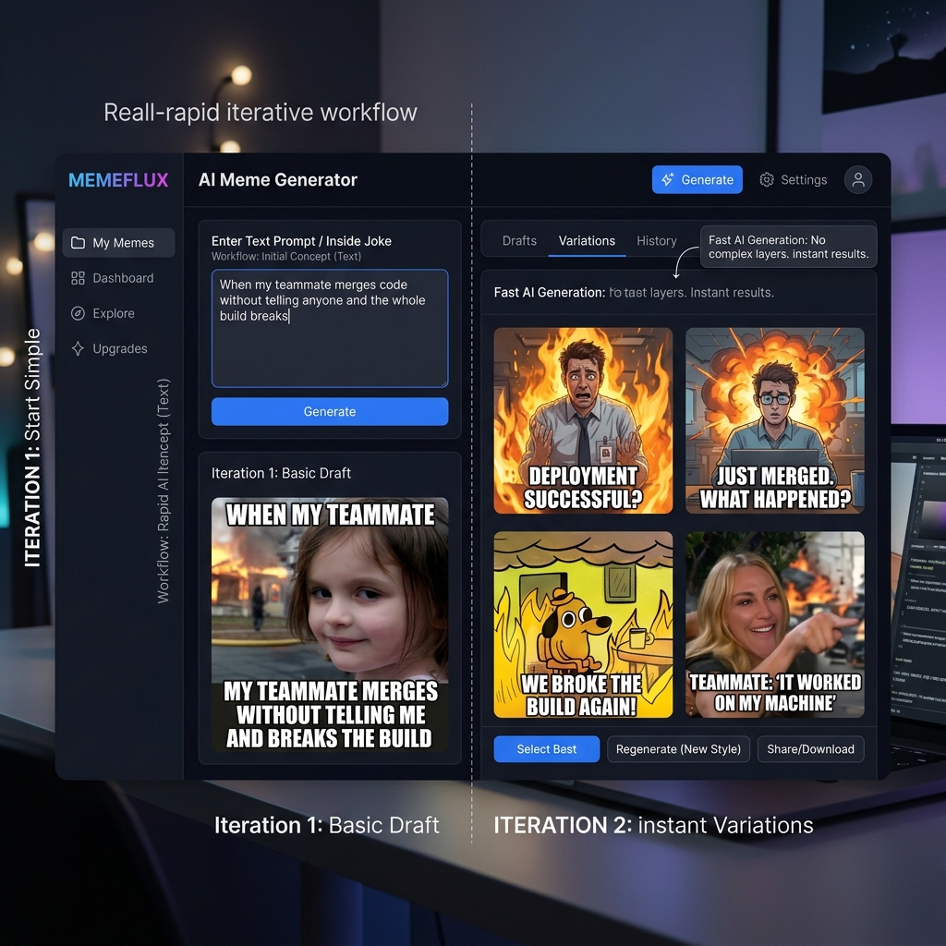Image resolution: width=946 pixels, height=946 pixels.
Task: Click the Upgrades sparkle icon
Action: pos(78,348)
